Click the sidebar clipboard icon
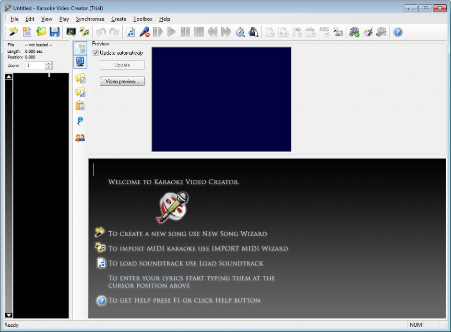 click(x=80, y=106)
